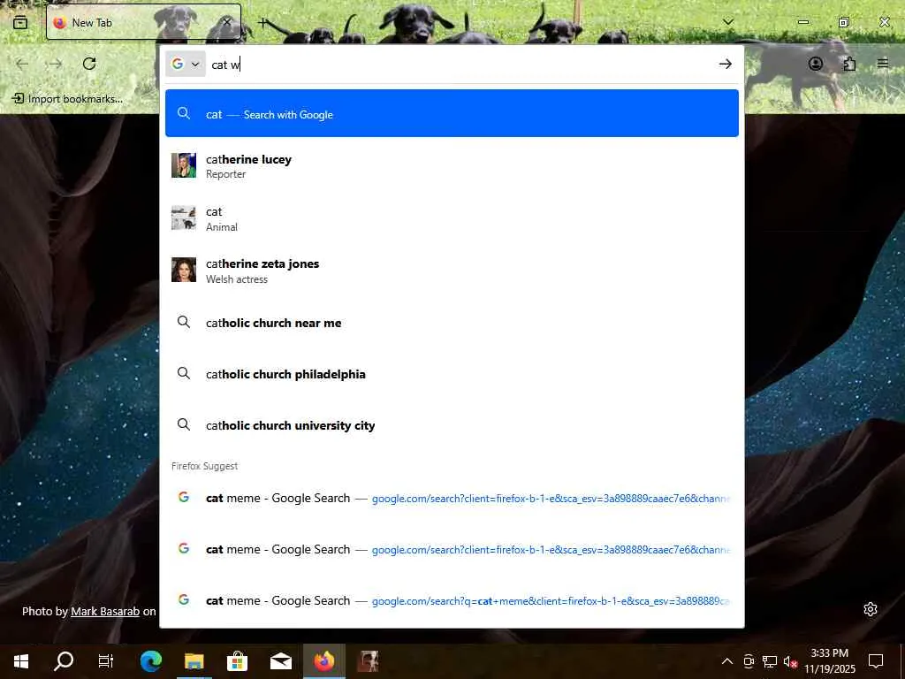905x679 pixels.
Task: Select 'catholic church near me' suggestion
Action: [x=452, y=323]
